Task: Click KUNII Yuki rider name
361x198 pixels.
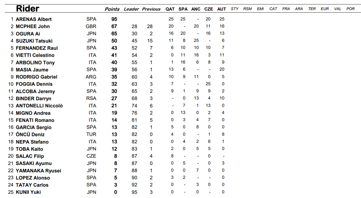Action: pos(28,192)
